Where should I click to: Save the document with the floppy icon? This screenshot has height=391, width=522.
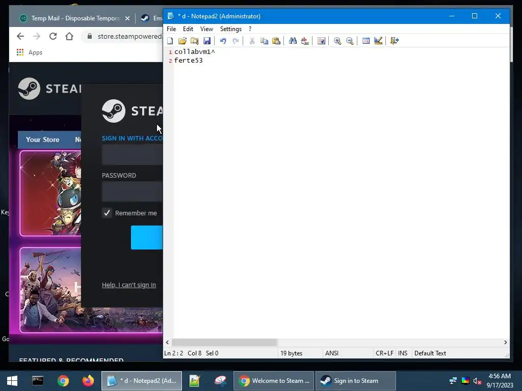(207, 41)
